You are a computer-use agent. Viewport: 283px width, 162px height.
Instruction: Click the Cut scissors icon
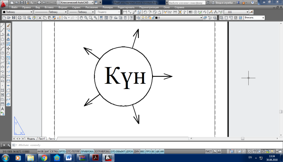coord(40,18)
